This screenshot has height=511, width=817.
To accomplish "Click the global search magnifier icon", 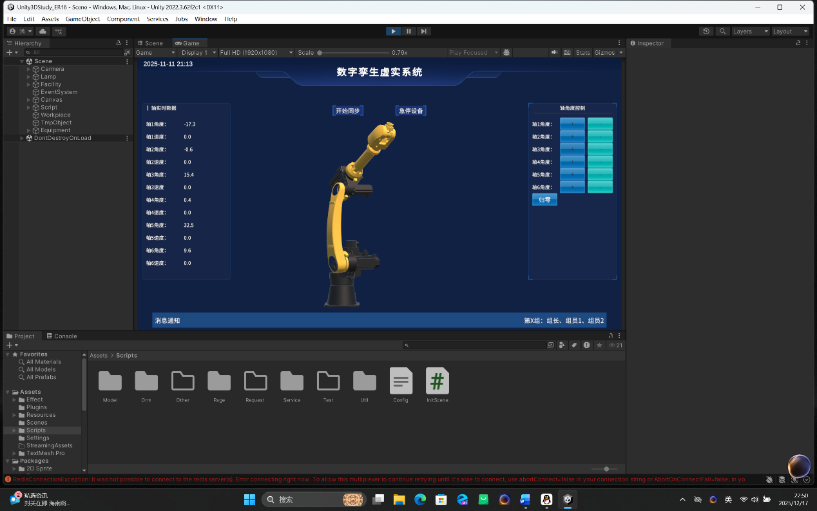I will pos(723,31).
